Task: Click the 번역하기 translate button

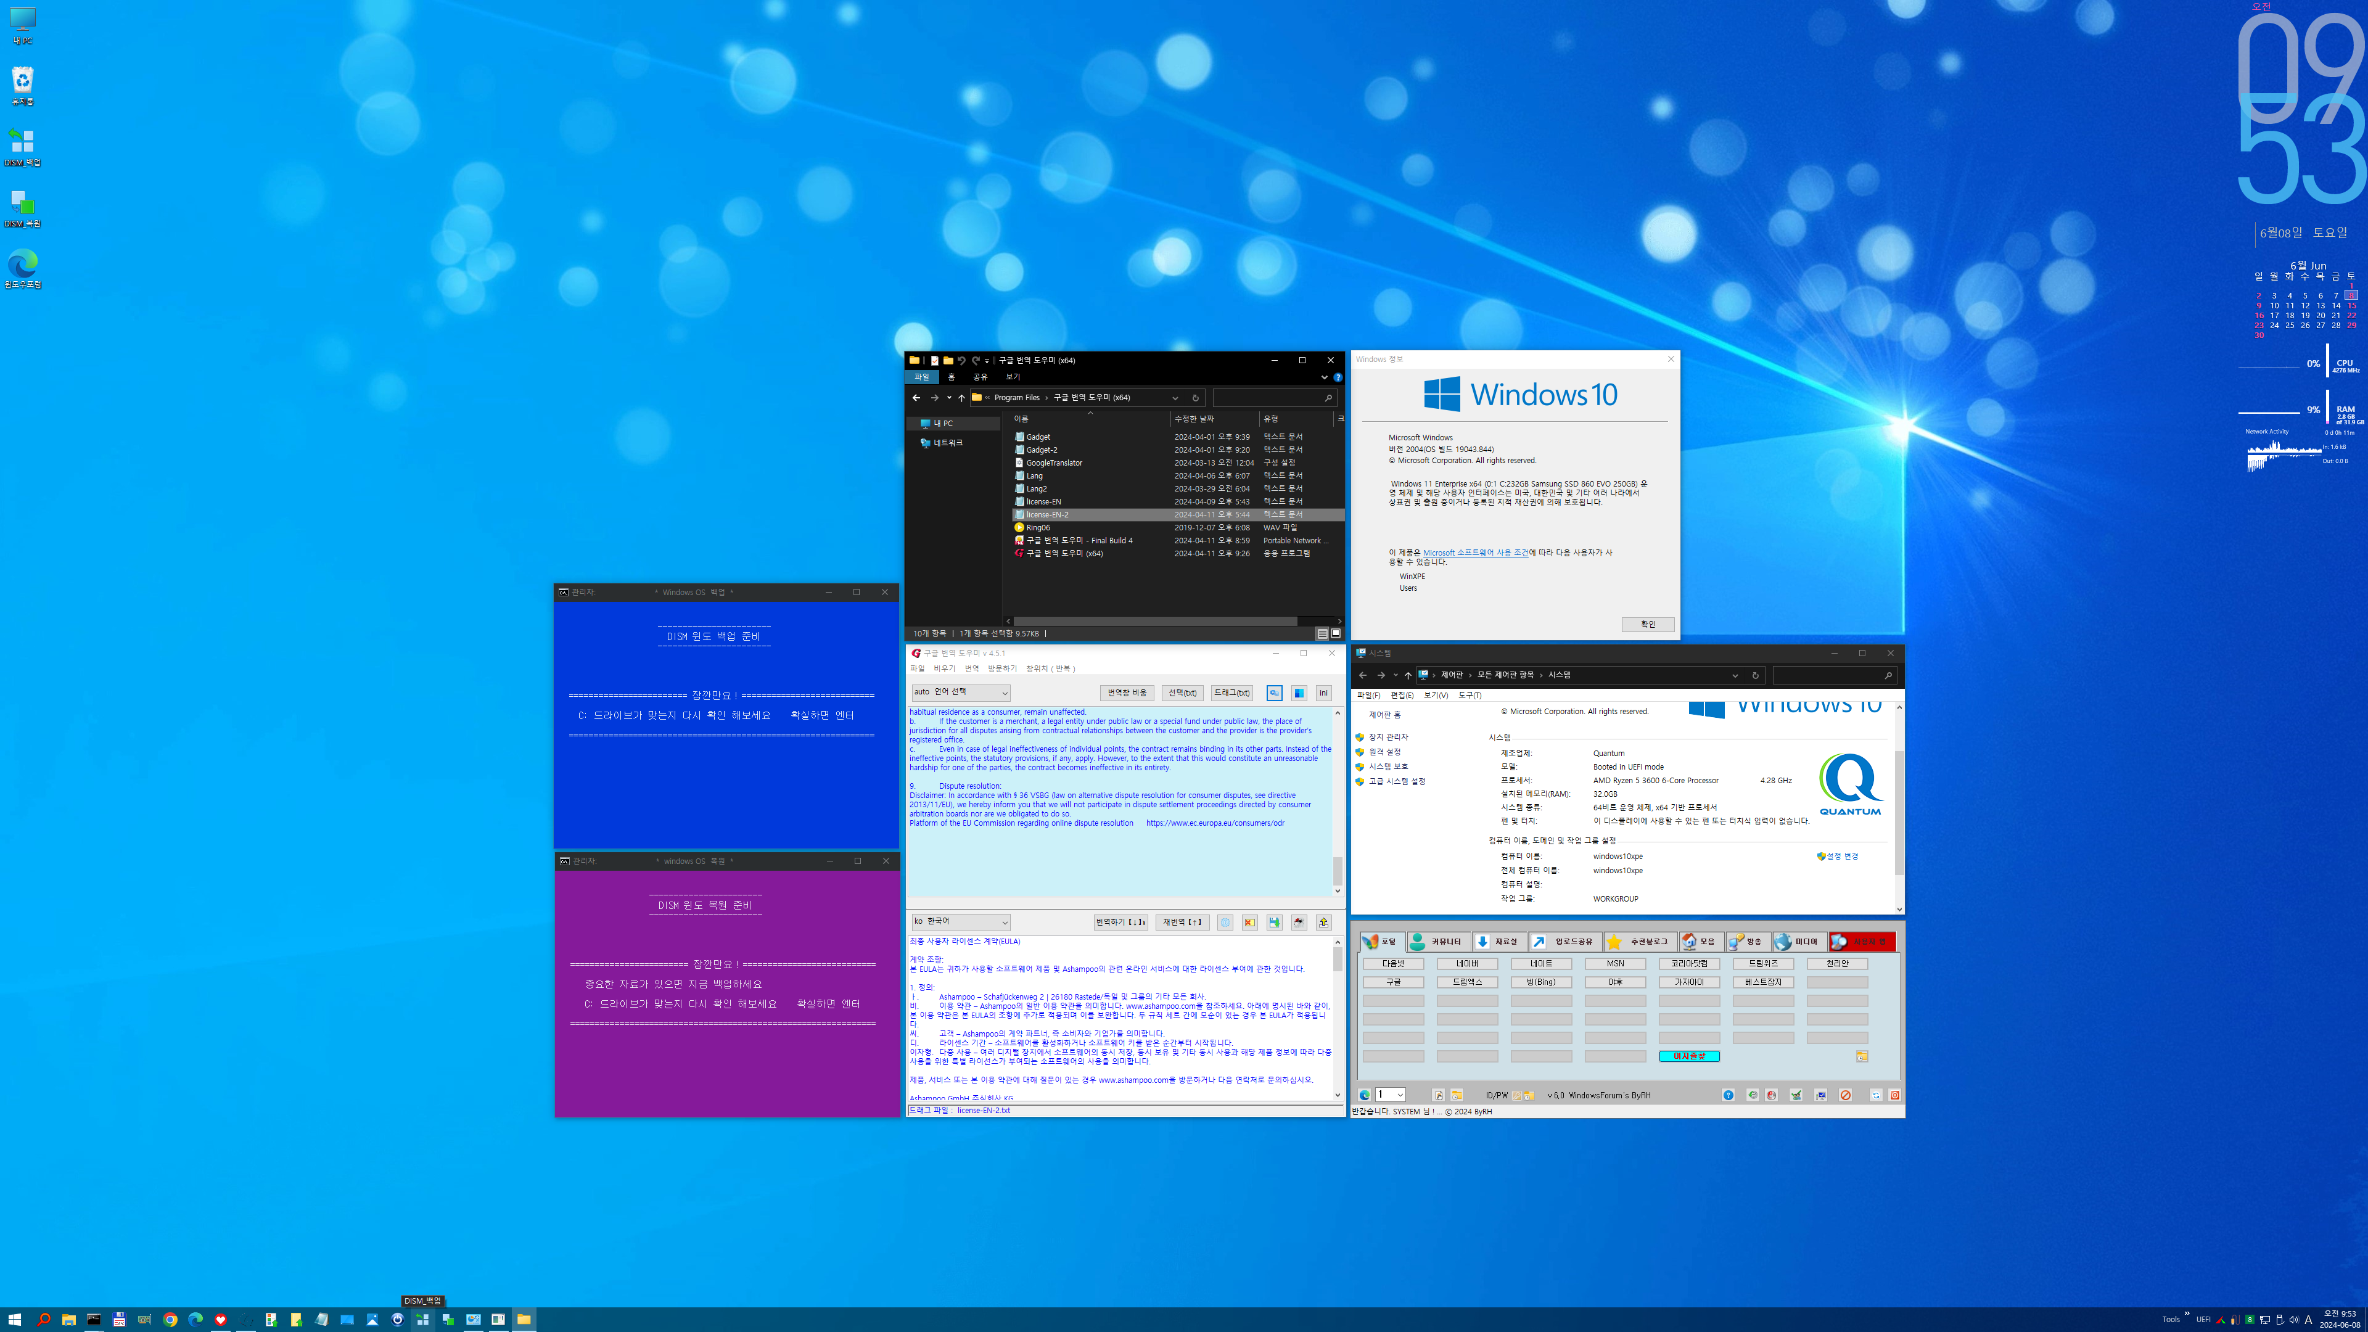Action: click(1120, 922)
